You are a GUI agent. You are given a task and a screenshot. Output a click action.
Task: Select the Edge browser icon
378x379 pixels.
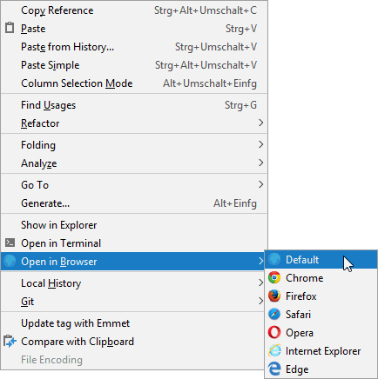click(274, 369)
